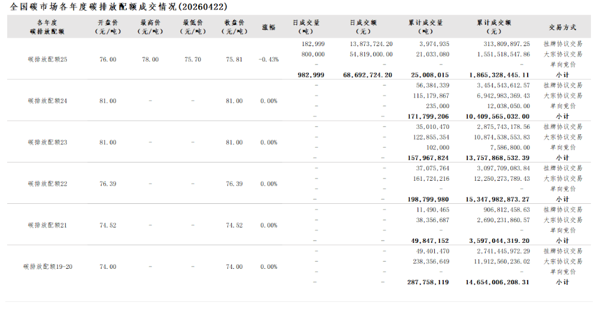Select the 涨幅 column header
Screen dimensions: 604x312
pos(269,27)
